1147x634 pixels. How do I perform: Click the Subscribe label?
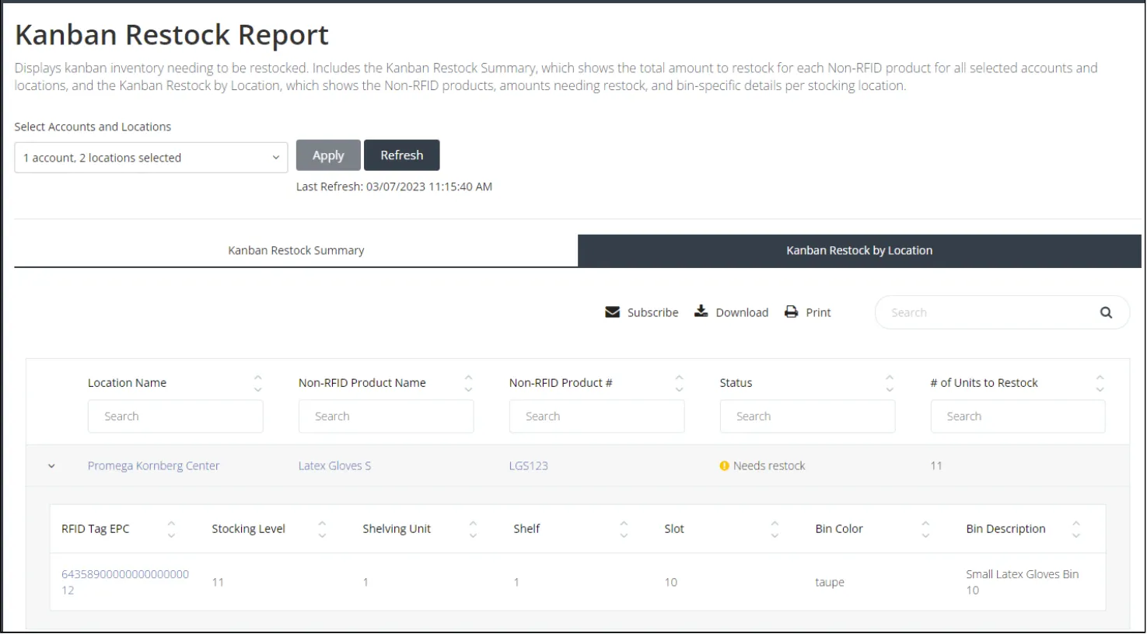(x=653, y=312)
